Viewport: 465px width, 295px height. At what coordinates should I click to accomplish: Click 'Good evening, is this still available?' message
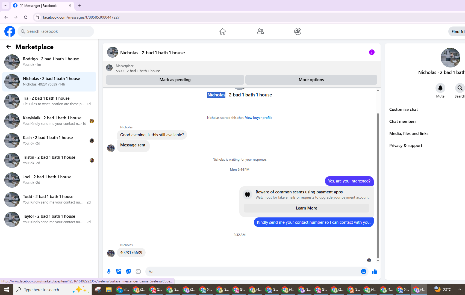[152, 135]
